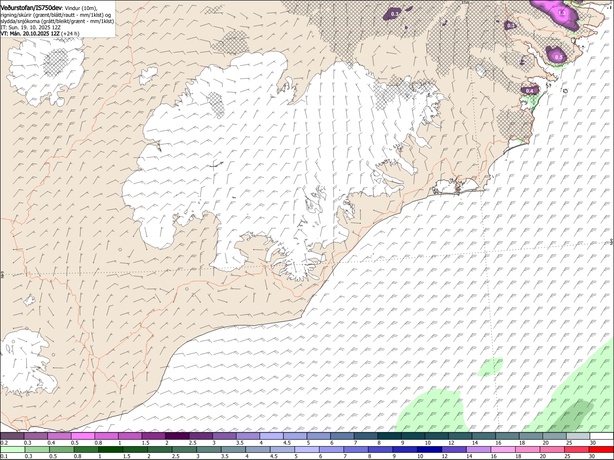Click the '12' label in the rain legend row

tap(445, 456)
